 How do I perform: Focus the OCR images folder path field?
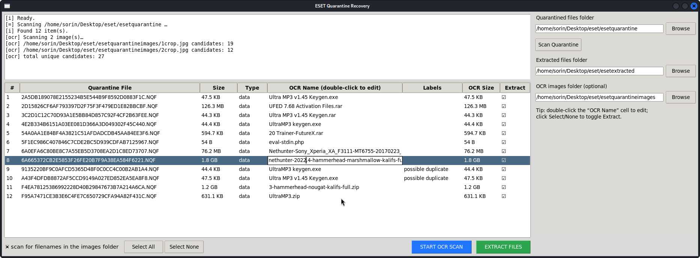pyautogui.click(x=599, y=97)
